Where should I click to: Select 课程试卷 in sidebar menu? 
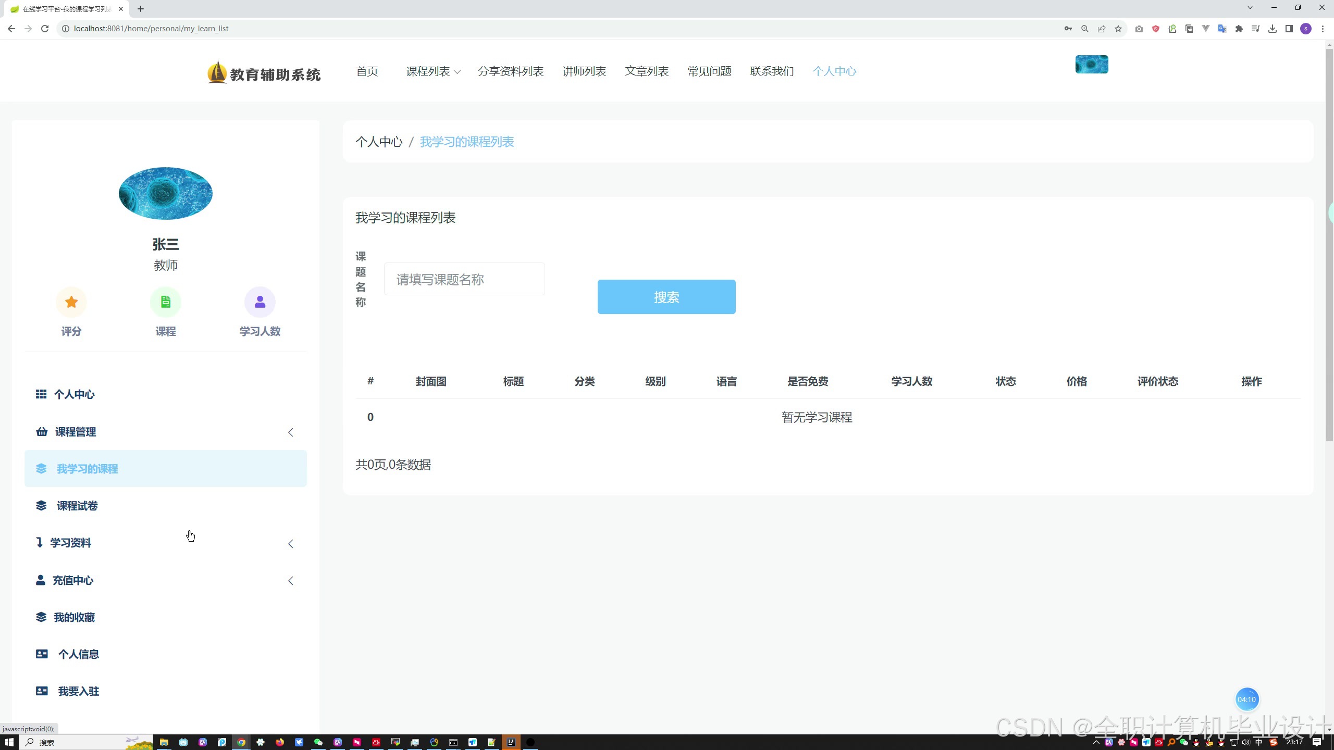[x=77, y=506]
